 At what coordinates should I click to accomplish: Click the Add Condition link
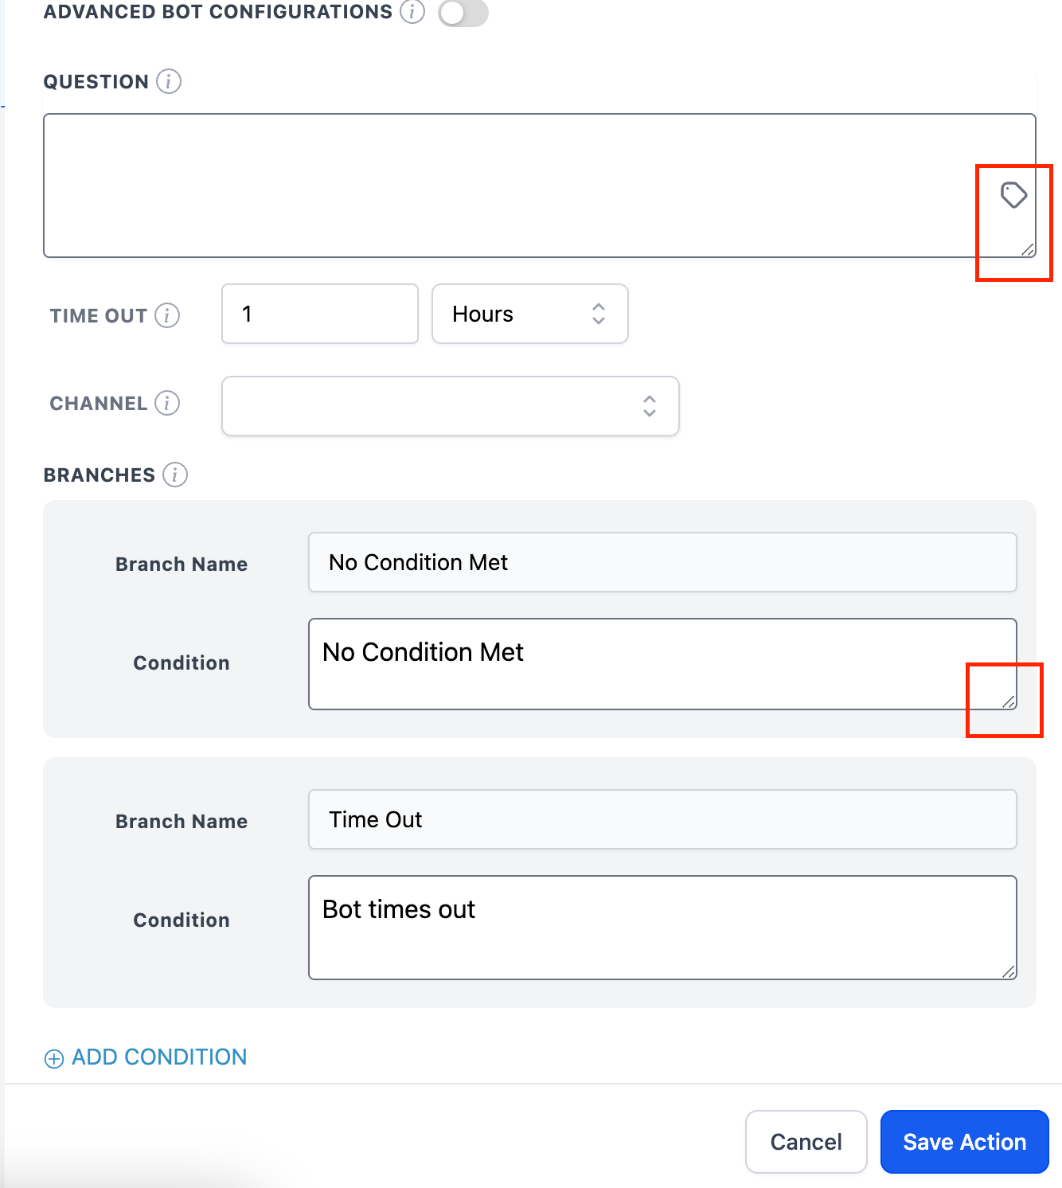click(x=159, y=1057)
